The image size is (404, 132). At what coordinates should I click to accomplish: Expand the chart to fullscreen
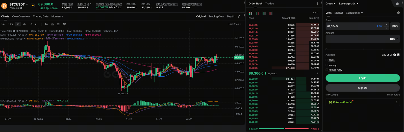pyautogui.click(x=239, y=16)
